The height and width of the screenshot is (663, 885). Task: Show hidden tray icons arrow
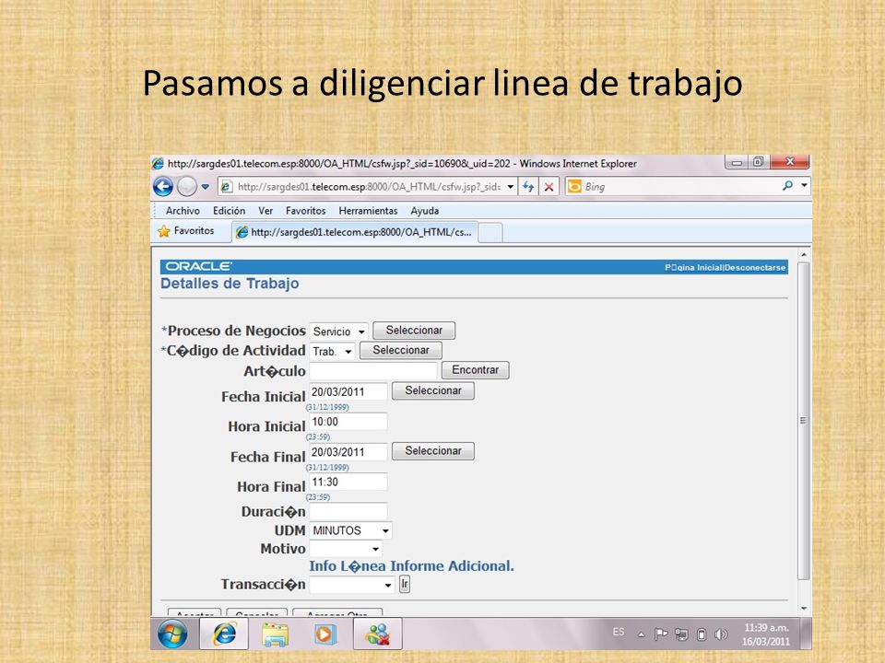pos(642,634)
